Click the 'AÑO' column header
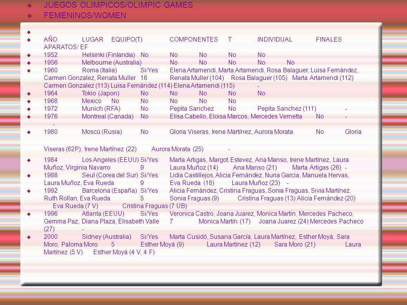Viewport: 407px width, 305px height. tap(50, 40)
